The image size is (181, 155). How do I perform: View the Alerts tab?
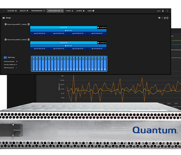pyautogui.click(x=80, y=11)
